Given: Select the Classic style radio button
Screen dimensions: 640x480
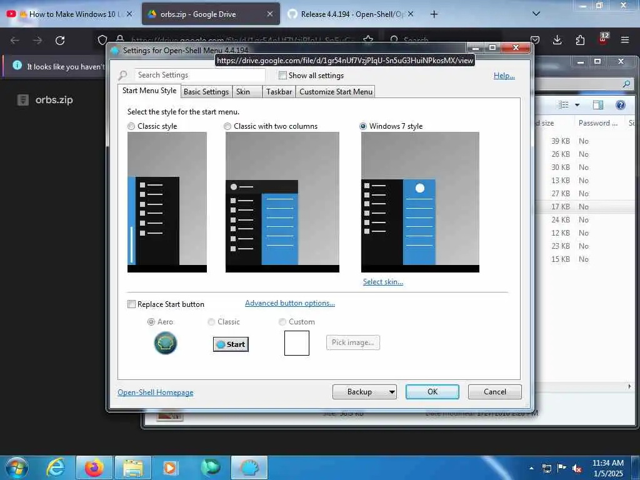Looking at the screenshot, I should tap(131, 126).
